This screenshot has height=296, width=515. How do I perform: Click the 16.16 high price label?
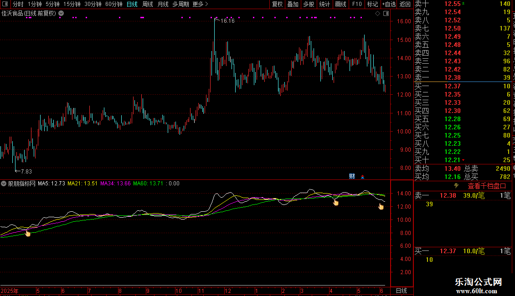(x=227, y=20)
